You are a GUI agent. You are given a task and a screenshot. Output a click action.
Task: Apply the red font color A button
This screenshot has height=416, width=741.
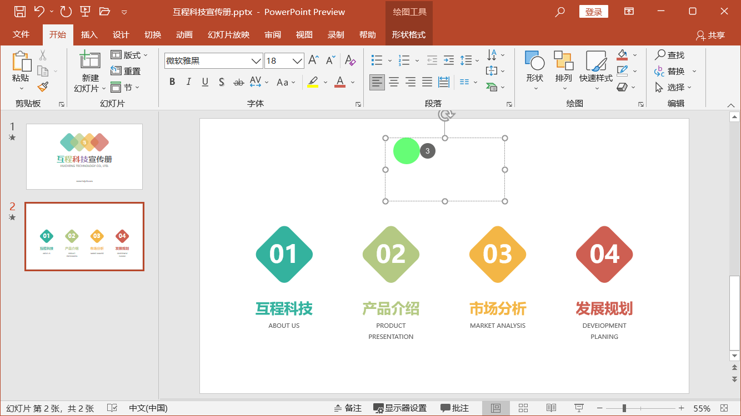point(340,82)
